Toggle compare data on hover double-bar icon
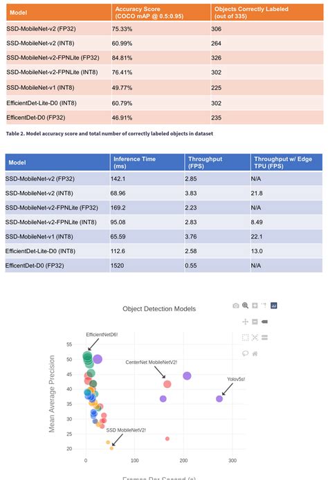This screenshot has width=328, height=480. tap(264, 338)
